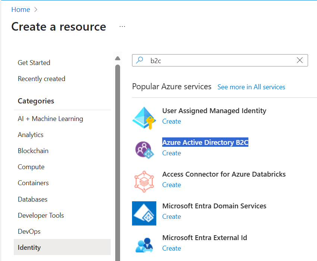Screen dimensions: 317x261
Task: Select the Blockchain category
Action: click(33, 151)
